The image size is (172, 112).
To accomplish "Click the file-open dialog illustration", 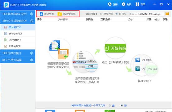I will [x=85, y=62].
